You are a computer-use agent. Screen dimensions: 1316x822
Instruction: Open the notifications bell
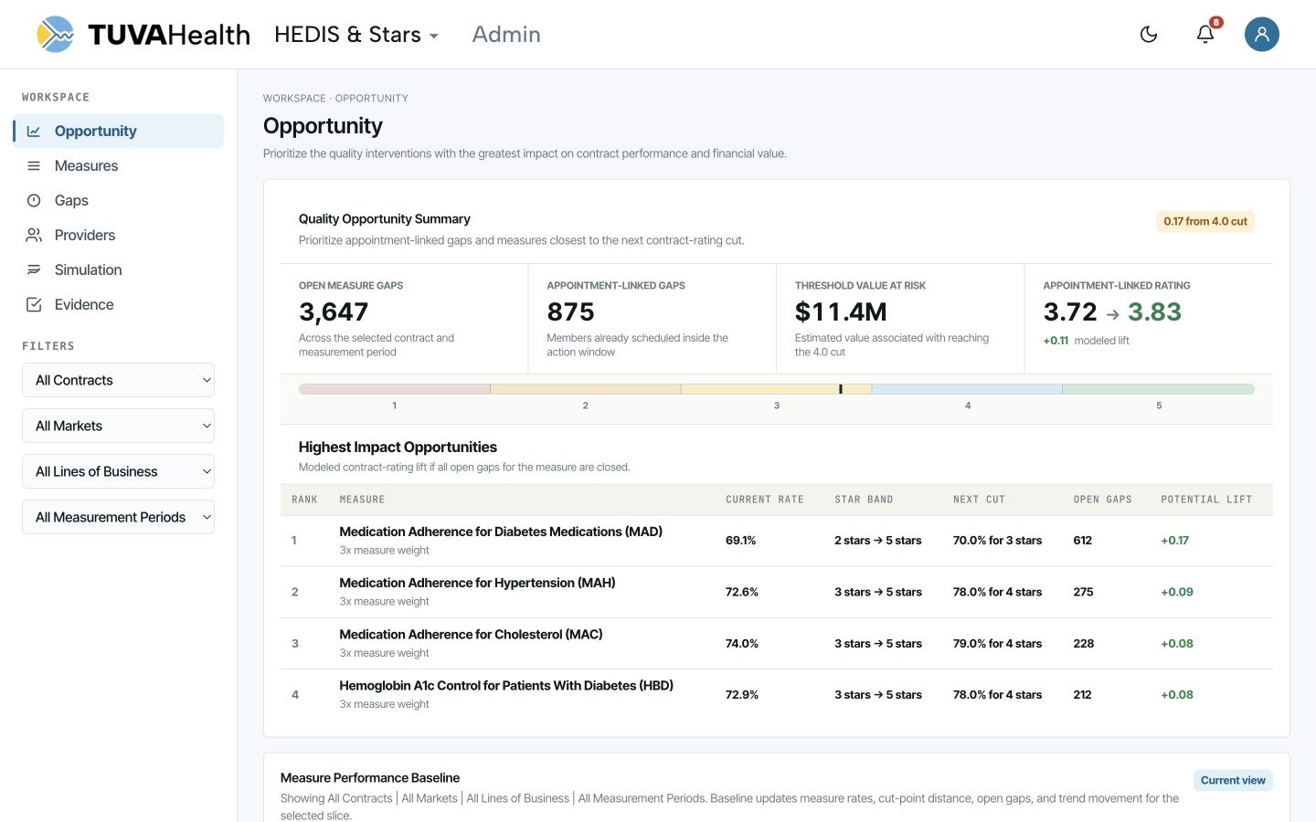[x=1205, y=35]
